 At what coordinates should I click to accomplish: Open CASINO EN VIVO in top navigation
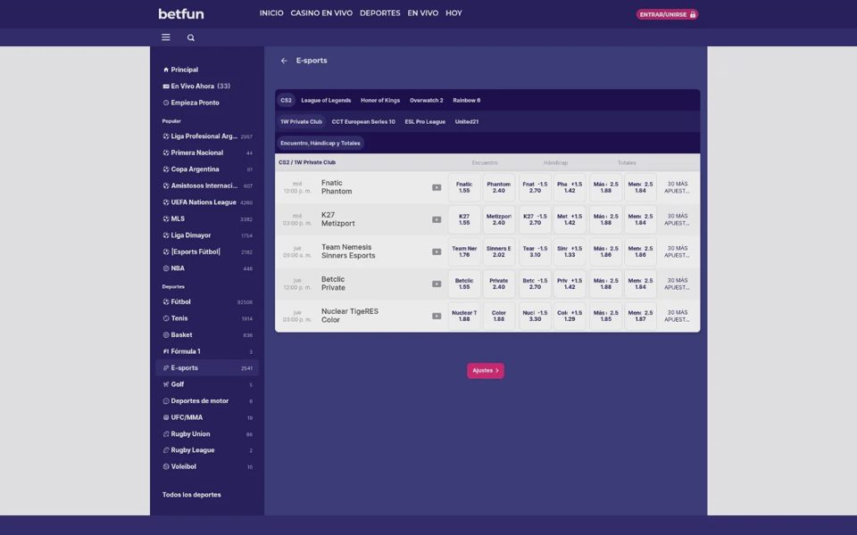[321, 13]
